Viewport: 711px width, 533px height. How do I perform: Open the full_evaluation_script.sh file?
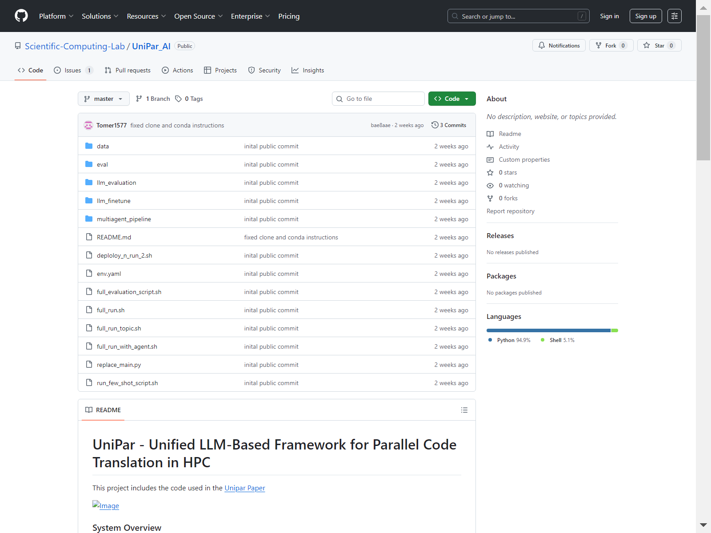tap(129, 292)
